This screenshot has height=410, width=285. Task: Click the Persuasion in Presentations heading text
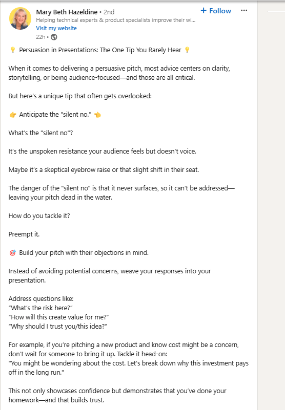point(100,50)
